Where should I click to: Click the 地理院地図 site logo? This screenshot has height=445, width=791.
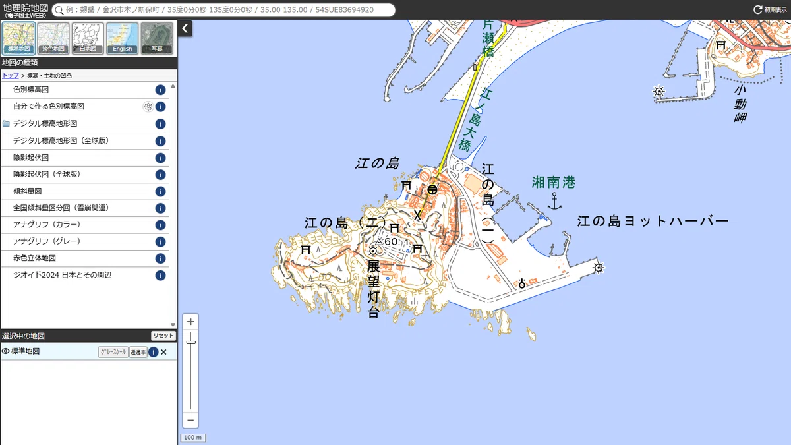24,9
